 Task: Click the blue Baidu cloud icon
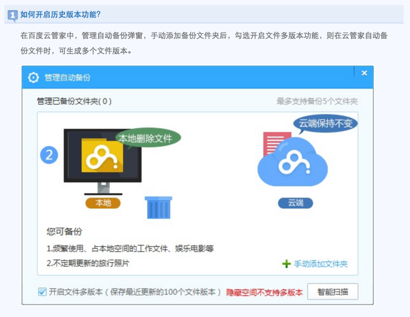pyautogui.click(x=293, y=164)
